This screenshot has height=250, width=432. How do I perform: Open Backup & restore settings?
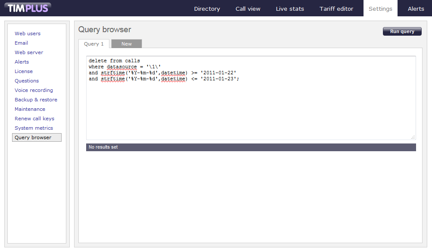click(36, 100)
